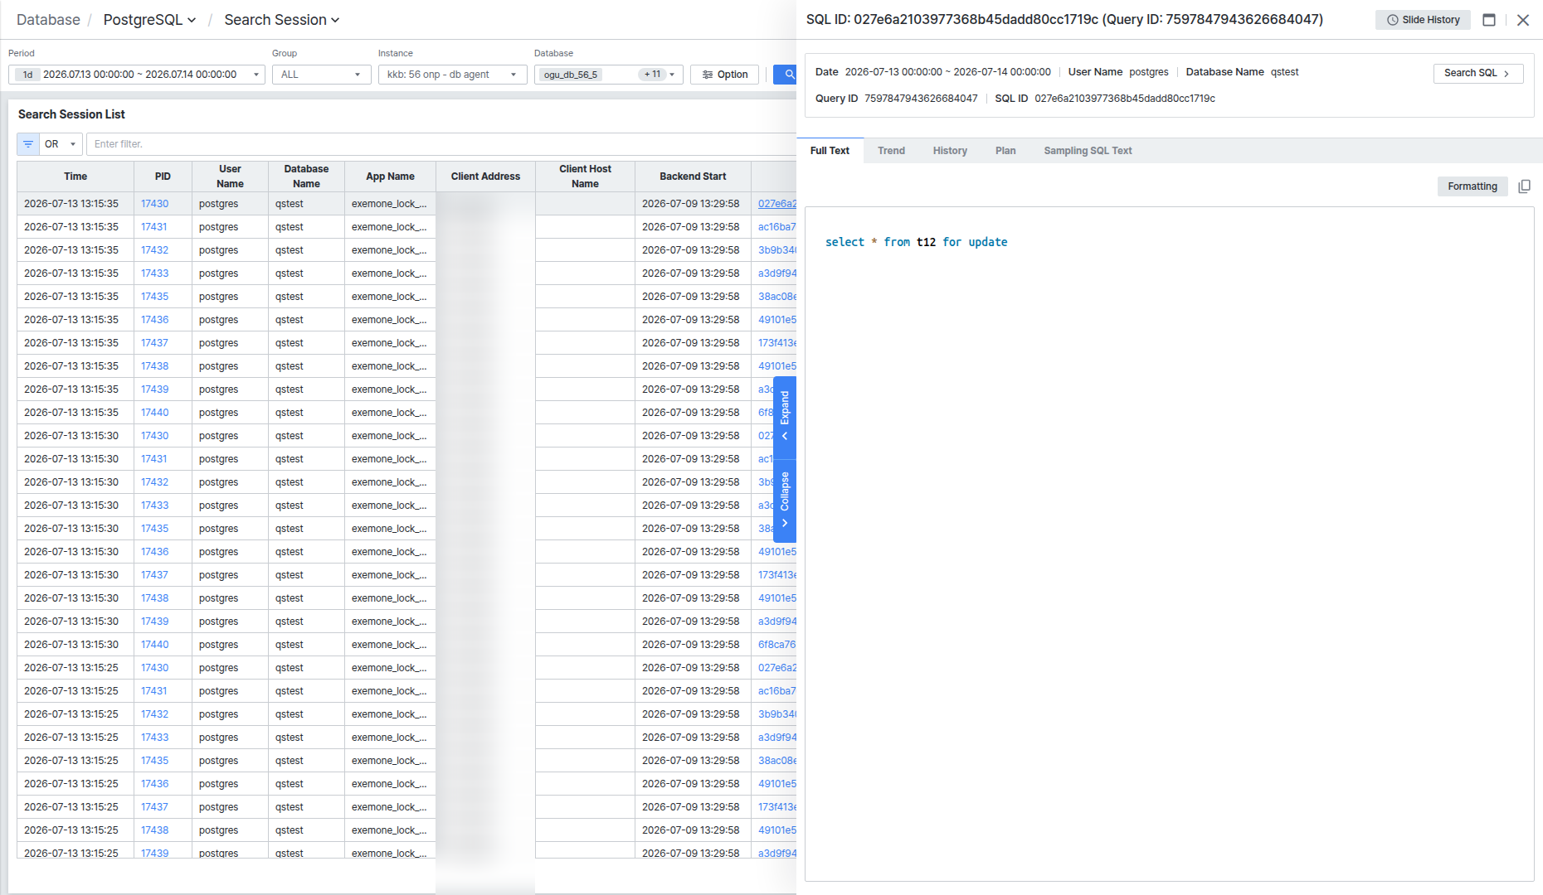Focus the Enter filter input field
1543x895 pixels.
tap(440, 144)
